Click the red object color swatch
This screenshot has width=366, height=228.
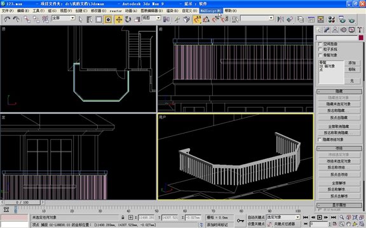coord(361,38)
